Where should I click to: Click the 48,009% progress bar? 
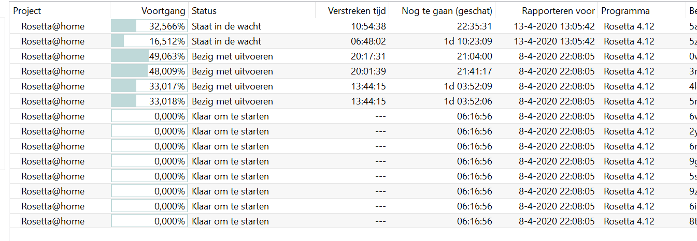pyautogui.click(x=149, y=71)
